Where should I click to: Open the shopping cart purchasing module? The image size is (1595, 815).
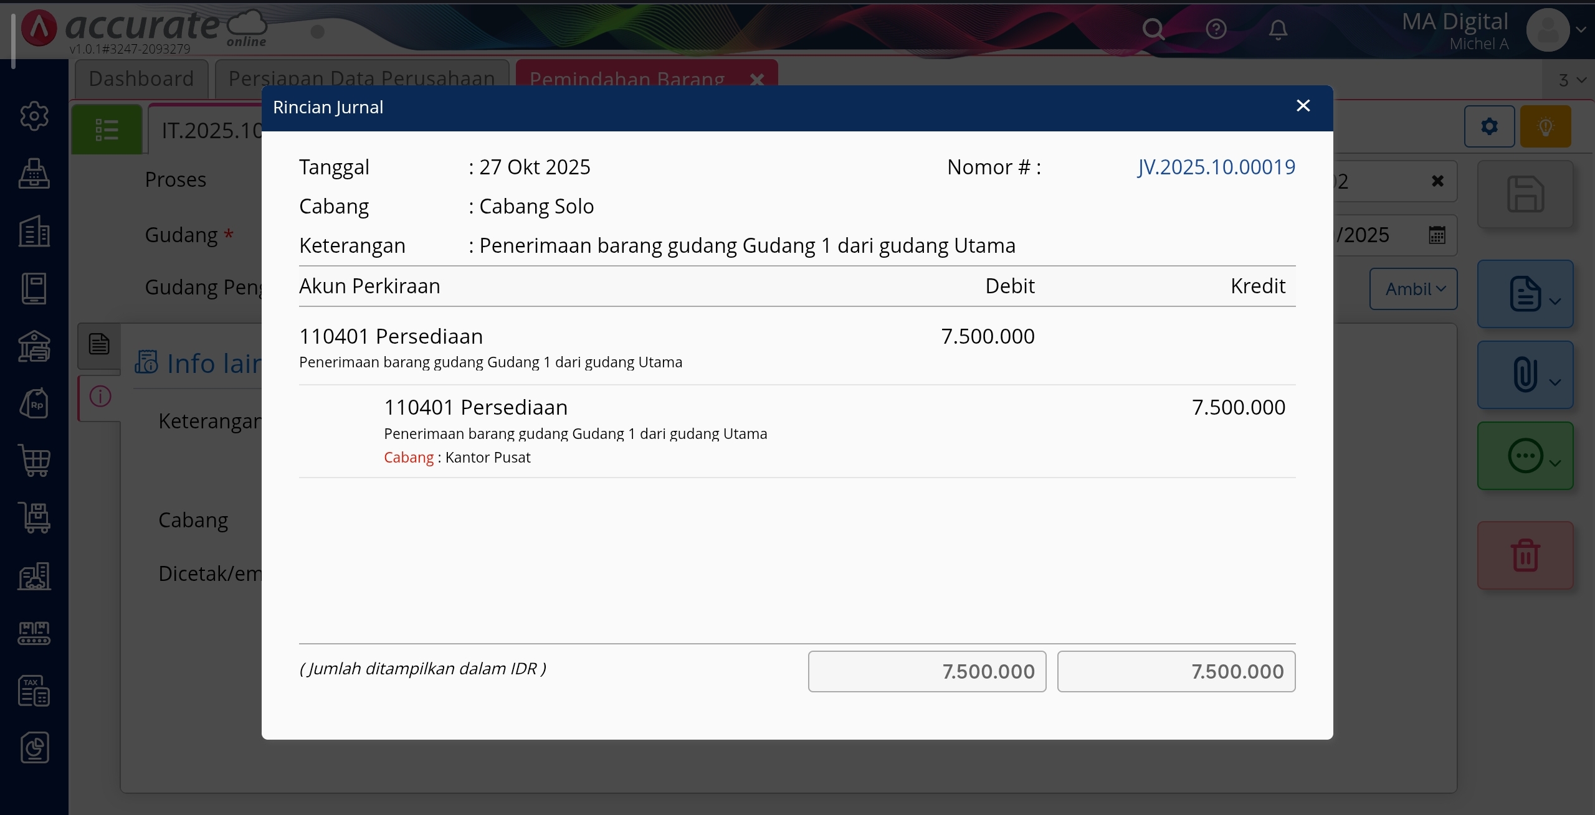(34, 461)
